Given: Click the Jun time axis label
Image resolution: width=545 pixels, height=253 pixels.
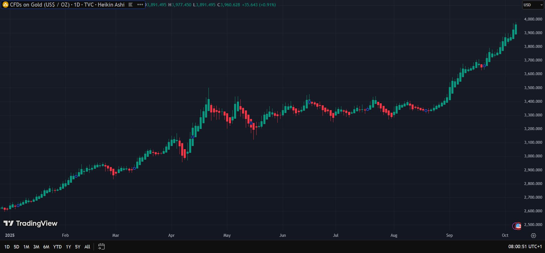Looking at the screenshot, I should tap(282, 235).
